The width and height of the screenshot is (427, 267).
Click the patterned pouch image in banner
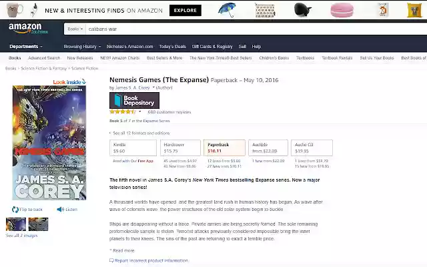point(265,10)
